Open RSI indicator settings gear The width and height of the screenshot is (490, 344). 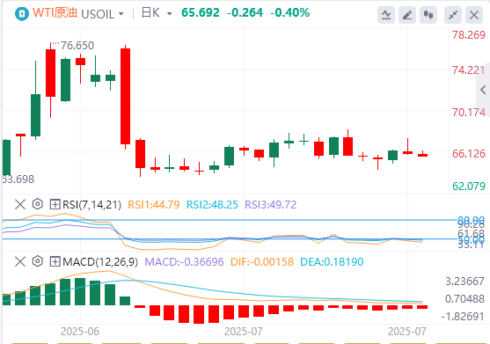pos(38,204)
